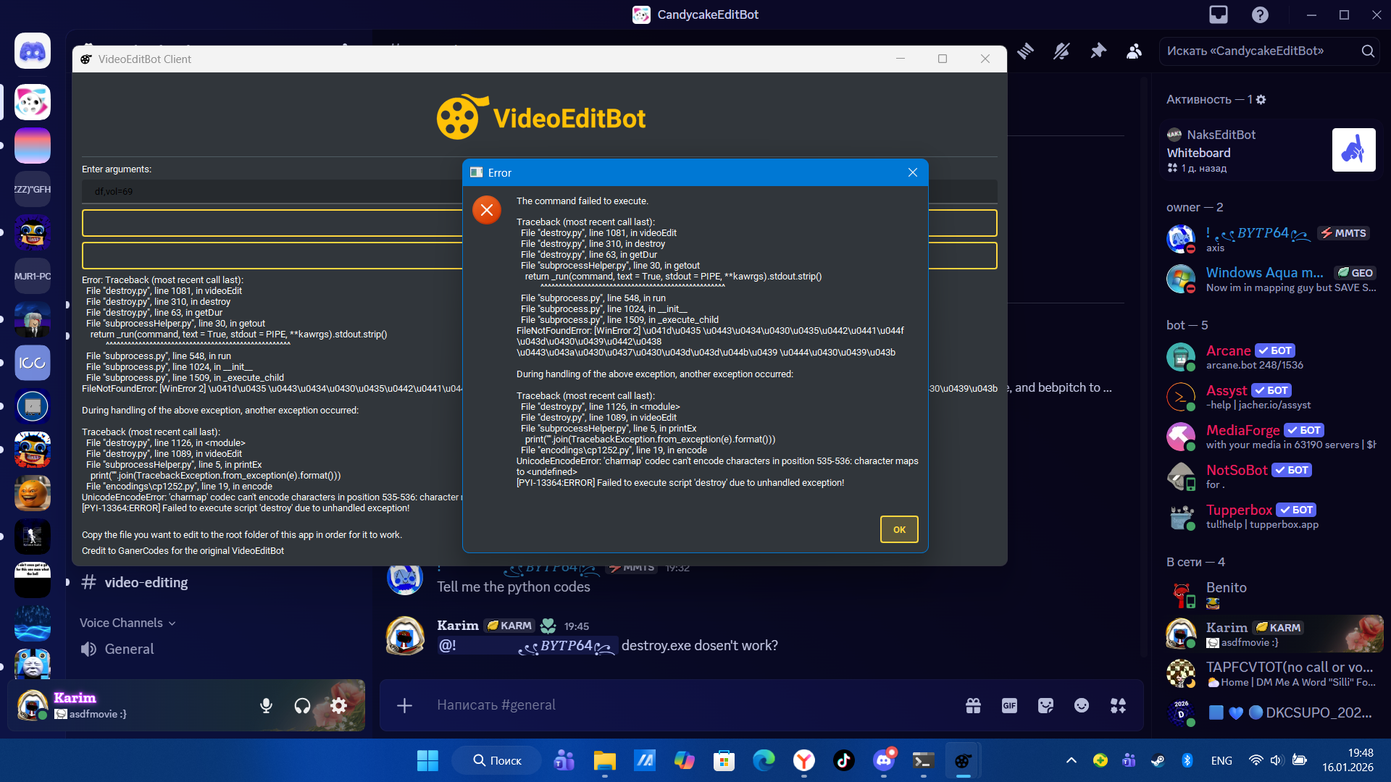The image size is (1391, 782).
Task: Open GIF picker in message bar
Action: (x=1009, y=705)
